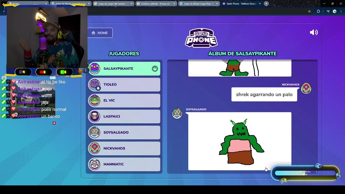Image resolution: width=345 pixels, height=194 pixels.
Task: Click the ÁLBUM DE SALSAYPIKANTE heading
Action: (243, 54)
